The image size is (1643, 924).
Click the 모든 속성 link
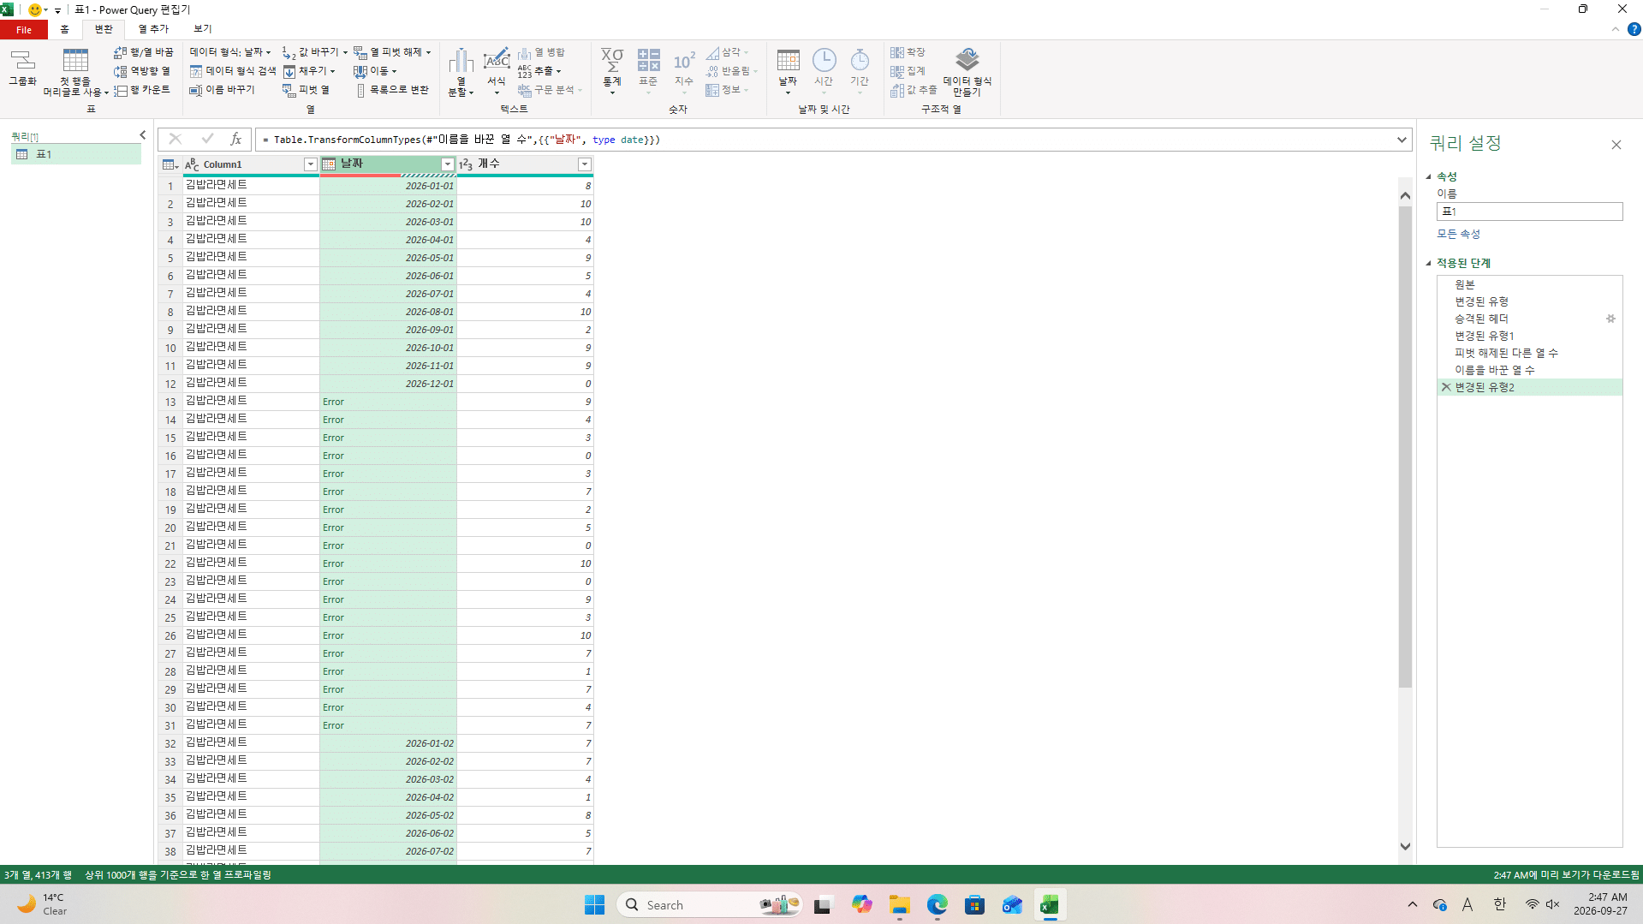click(x=1458, y=234)
